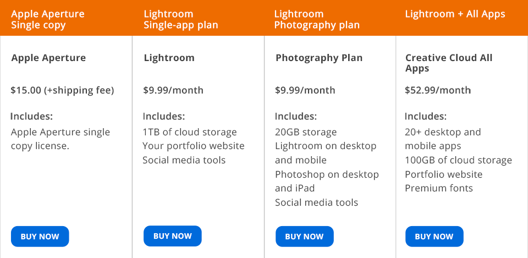The height and width of the screenshot is (258, 528).
Task: Select the Apple Aperture single copy license text
Action: [x=61, y=139]
